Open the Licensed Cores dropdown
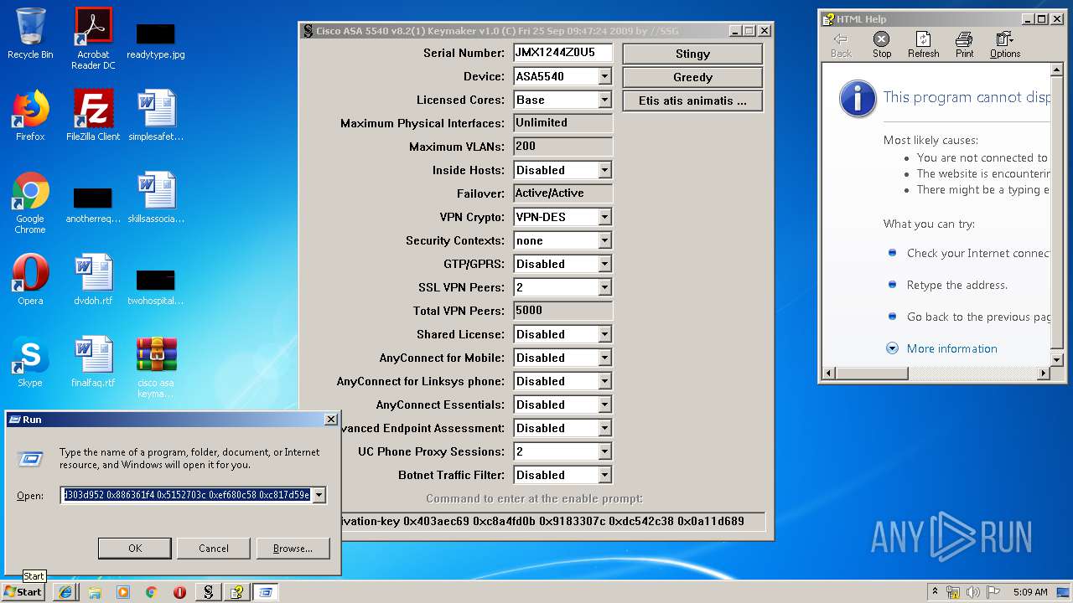The width and height of the screenshot is (1073, 603). (604, 100)
